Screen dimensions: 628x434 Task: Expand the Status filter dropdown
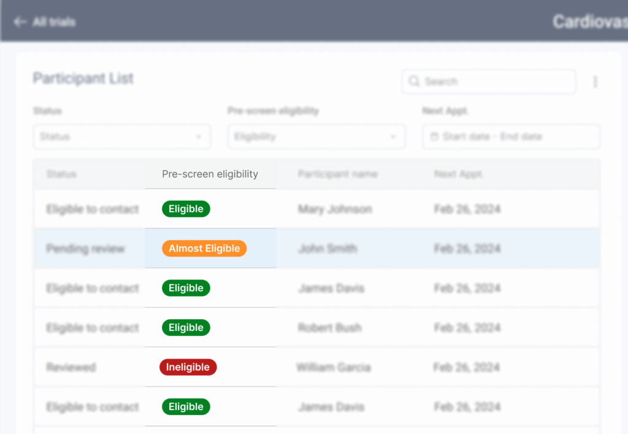pyautogui.click(x=121, y=137)
